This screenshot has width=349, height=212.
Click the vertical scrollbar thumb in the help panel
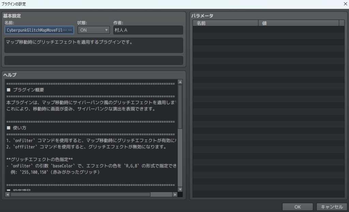[181, 102]
